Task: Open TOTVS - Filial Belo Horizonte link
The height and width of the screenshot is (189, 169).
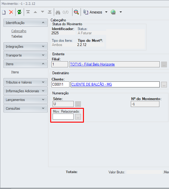Action: pos(92,64)
